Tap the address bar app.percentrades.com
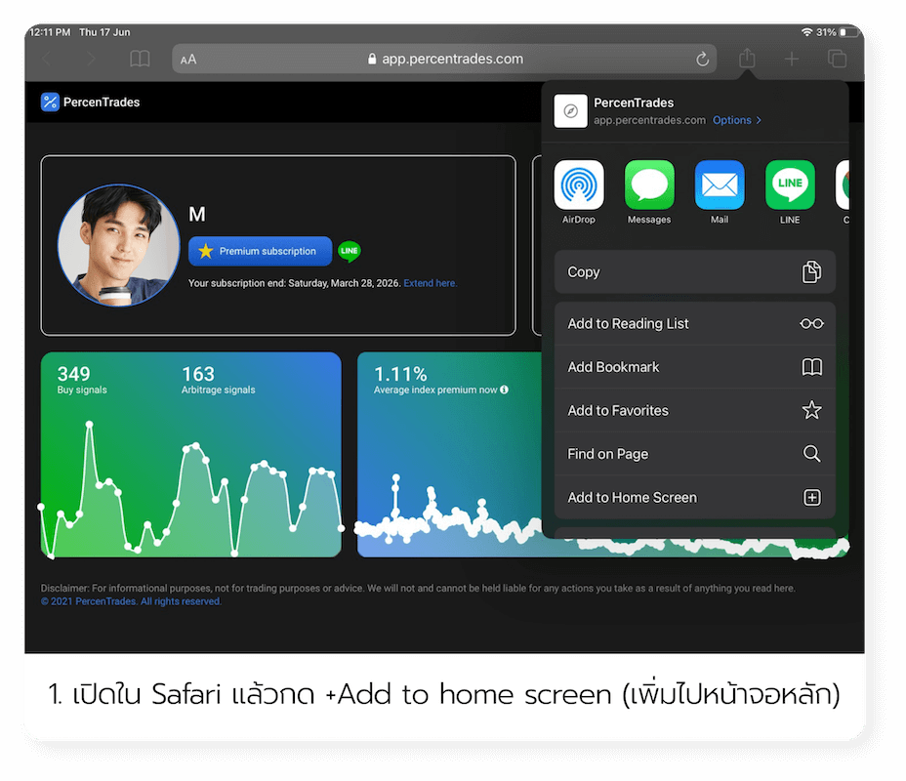The width and height of the screenshot is (906, 781). point(445,59)
